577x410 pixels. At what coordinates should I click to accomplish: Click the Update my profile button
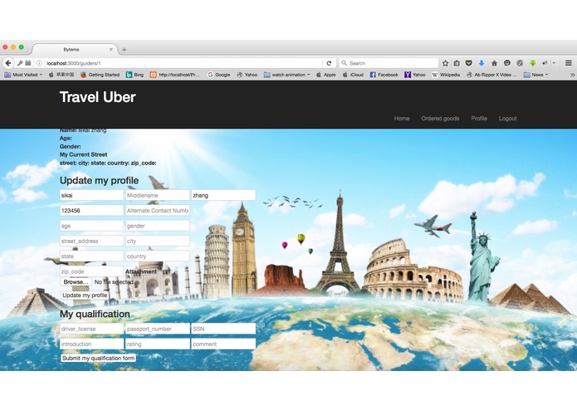pyautogui.click(x=85, y=295)
